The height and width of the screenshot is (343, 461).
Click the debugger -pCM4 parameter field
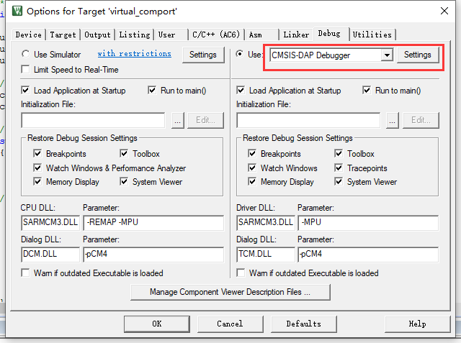tap(368, 255)
